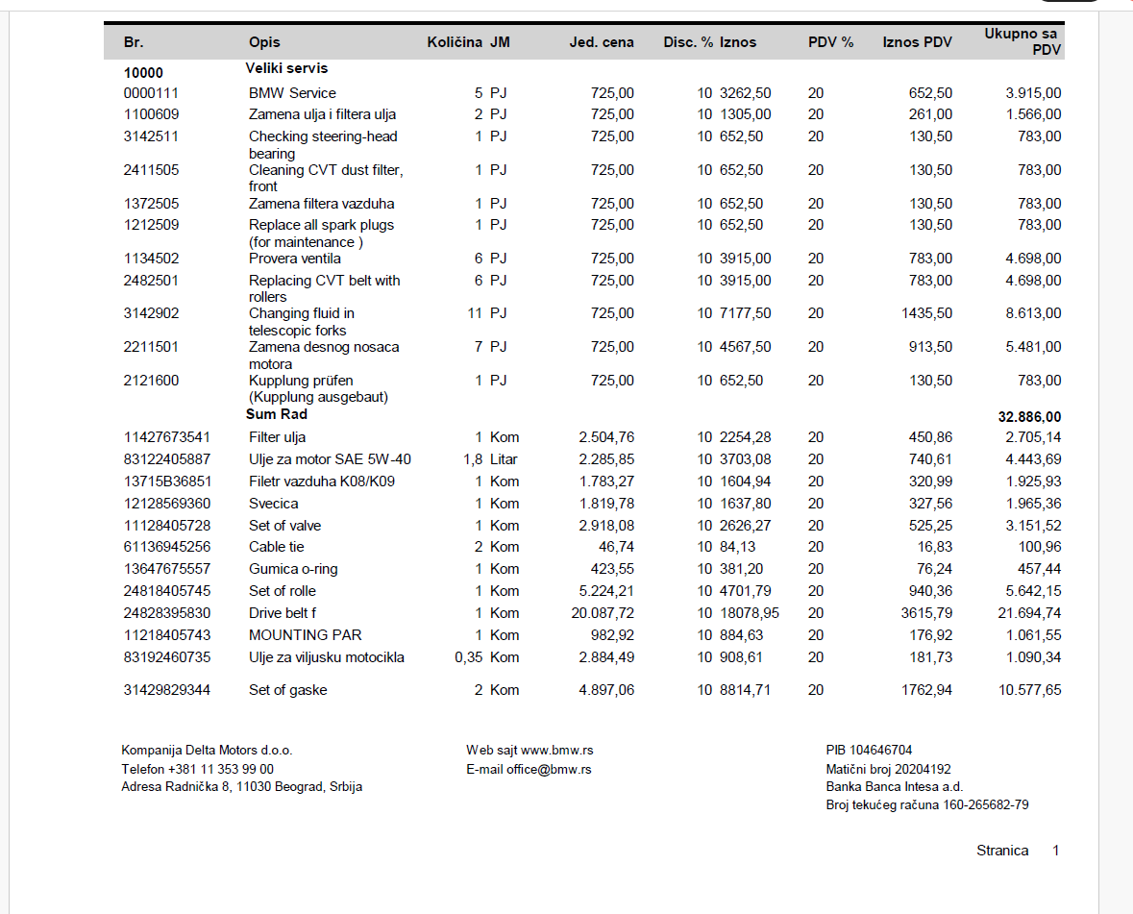
Task: Select 'Cleaning CVT dust filter, front' text
Action: [x=326, y=178]
